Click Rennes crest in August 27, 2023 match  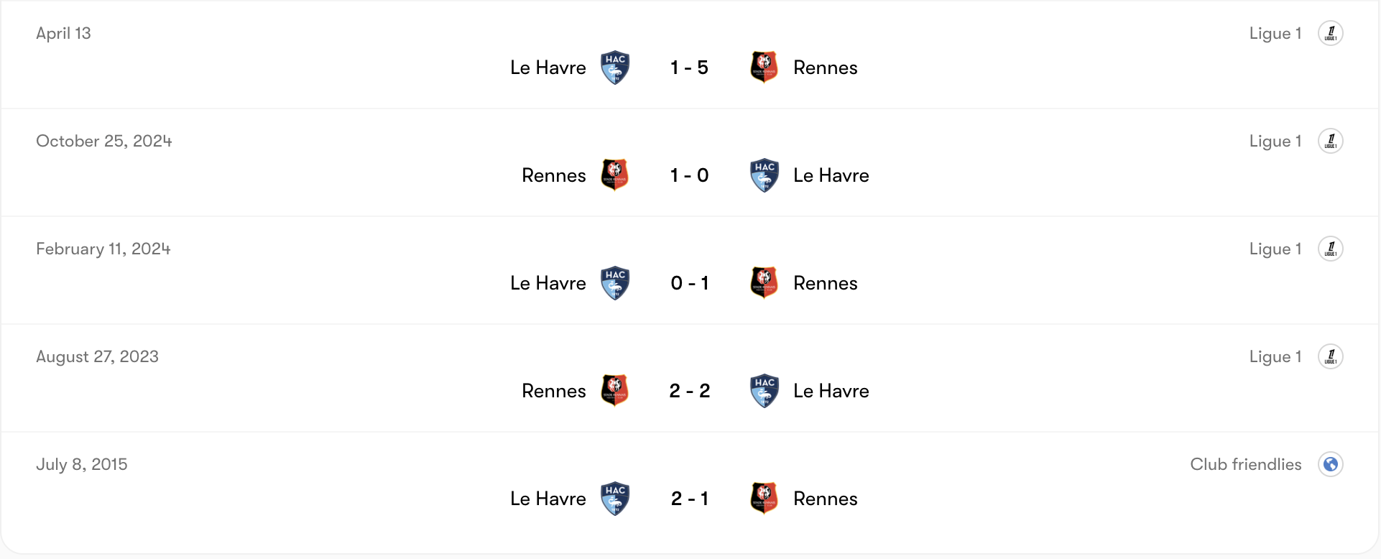pyautogui.click(x=615, y=391)
